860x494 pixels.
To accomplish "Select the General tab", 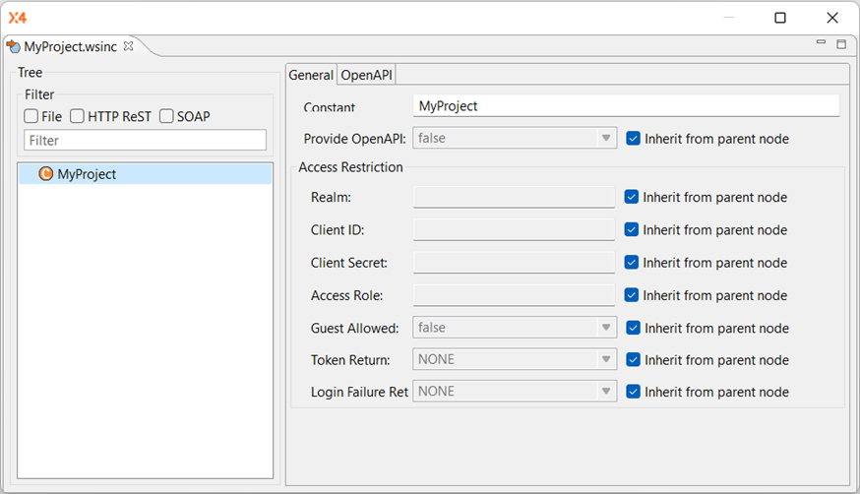I will click(x=311, y=75).
